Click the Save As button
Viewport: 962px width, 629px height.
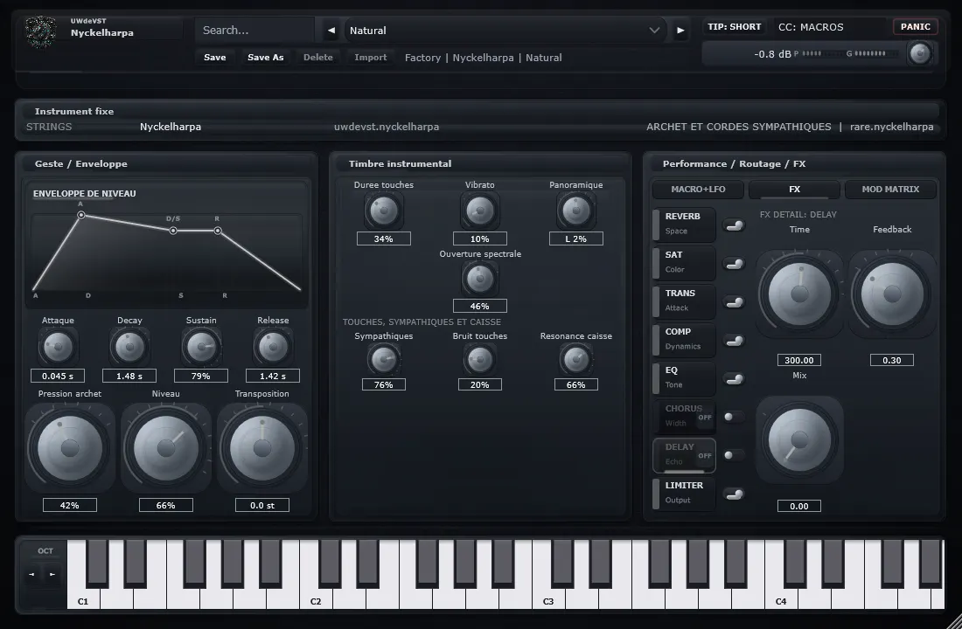pos(265,57)
